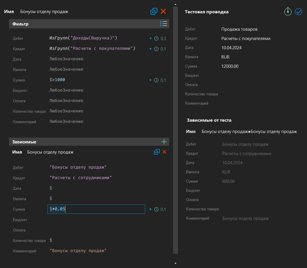Click the down arrow at the scrollbar bottom

click(x=175, y=263)
